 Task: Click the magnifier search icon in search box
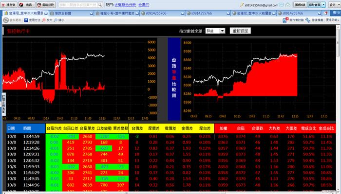click(100, 5)
